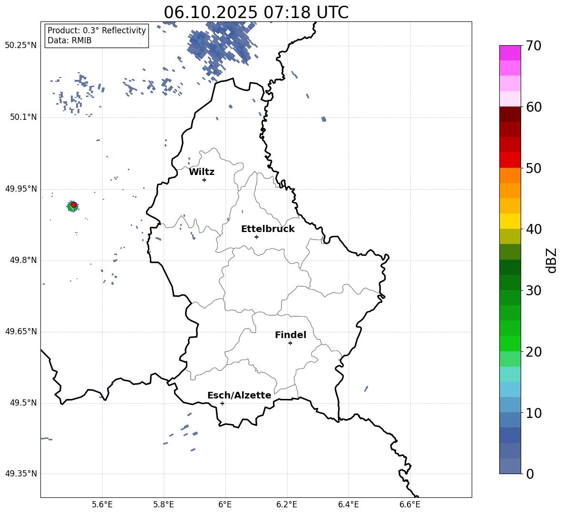Click the 5.6°E longitude label
The height and width of the screenshot is (514, 563).
pos(102,504)
